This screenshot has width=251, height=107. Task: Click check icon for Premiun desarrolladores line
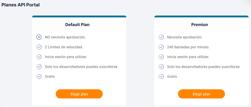(161, 67)
